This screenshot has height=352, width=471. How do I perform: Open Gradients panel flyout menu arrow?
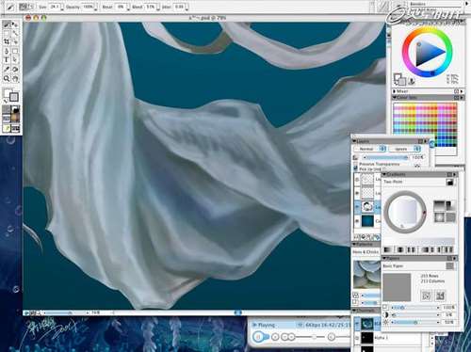pos(455,174)
